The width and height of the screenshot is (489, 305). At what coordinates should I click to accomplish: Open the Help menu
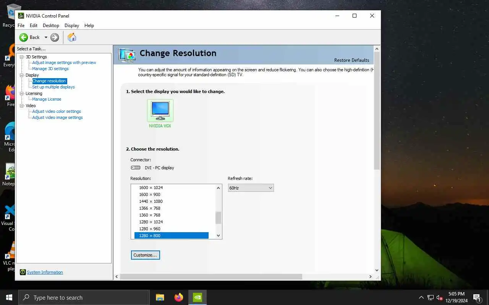tap(89, 26)
